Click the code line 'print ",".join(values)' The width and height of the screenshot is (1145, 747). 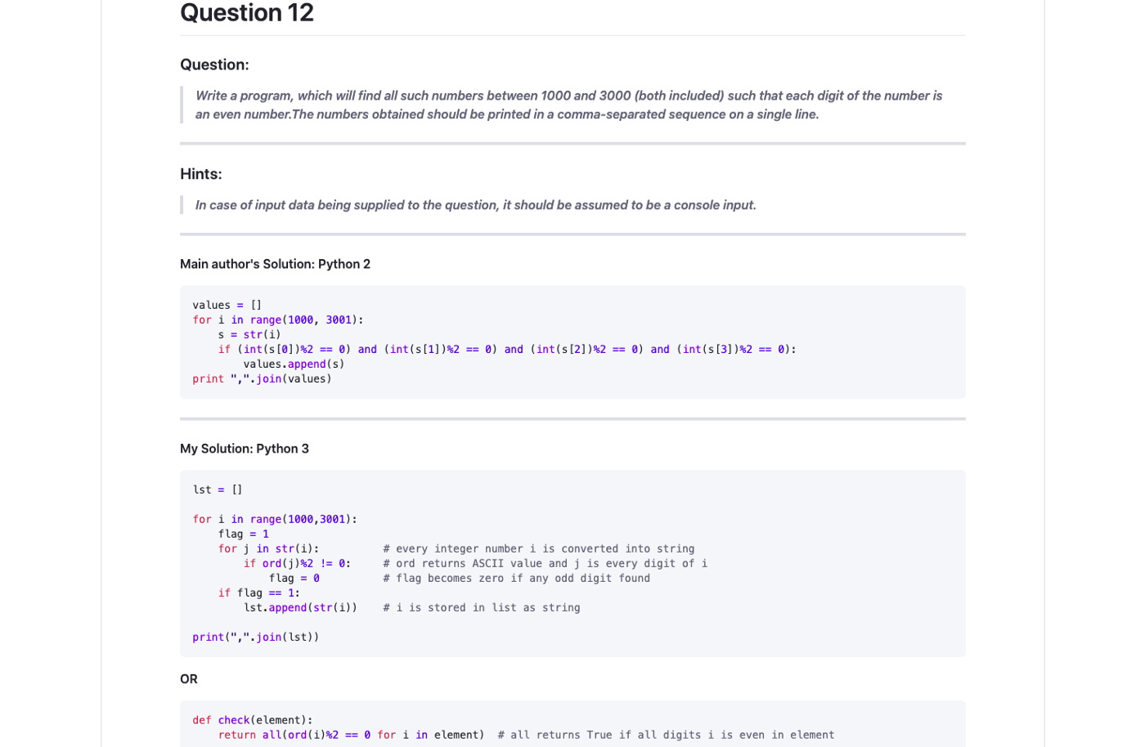(x=263, y=378)
